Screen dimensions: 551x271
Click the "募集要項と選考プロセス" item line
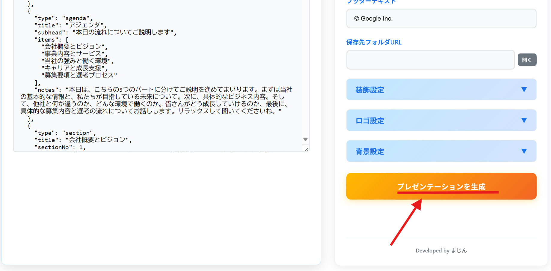tap(79, 75)
